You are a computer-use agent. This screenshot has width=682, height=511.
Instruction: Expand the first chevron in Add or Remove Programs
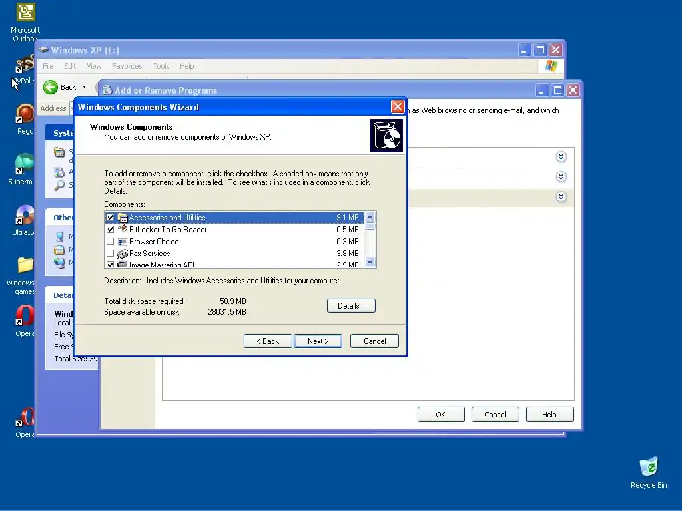click(561, 157)
